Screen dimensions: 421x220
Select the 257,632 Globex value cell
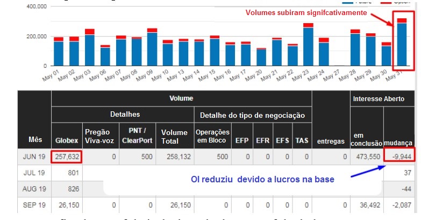point(67,158)
